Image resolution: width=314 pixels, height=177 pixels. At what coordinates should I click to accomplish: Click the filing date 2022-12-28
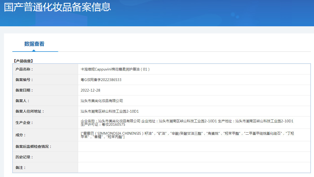(90, 90)
